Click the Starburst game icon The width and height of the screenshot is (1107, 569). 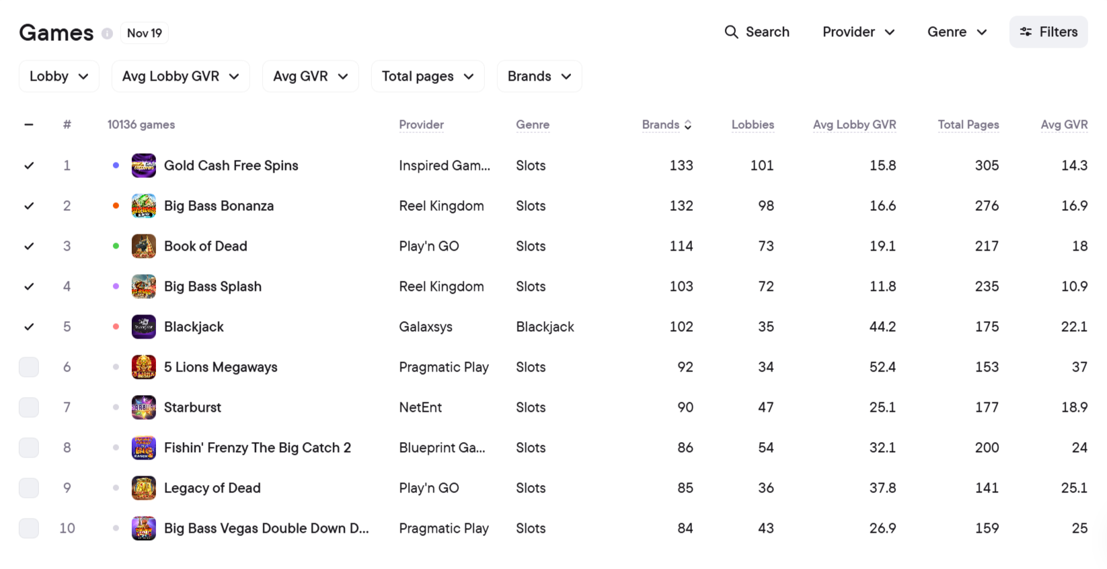143,407
